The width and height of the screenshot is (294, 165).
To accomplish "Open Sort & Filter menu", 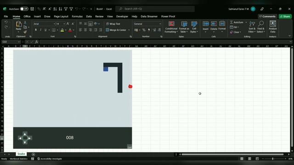I will pyautogui.click(x=252, y=27).
